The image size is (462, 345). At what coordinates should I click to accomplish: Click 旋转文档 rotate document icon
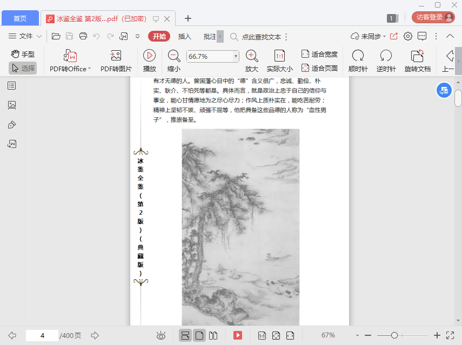[418, 56]
